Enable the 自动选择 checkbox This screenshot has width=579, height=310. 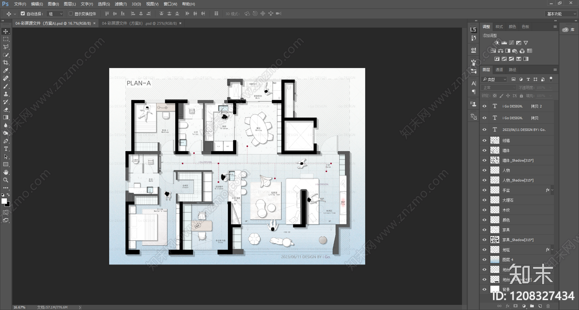pos(23,14)
